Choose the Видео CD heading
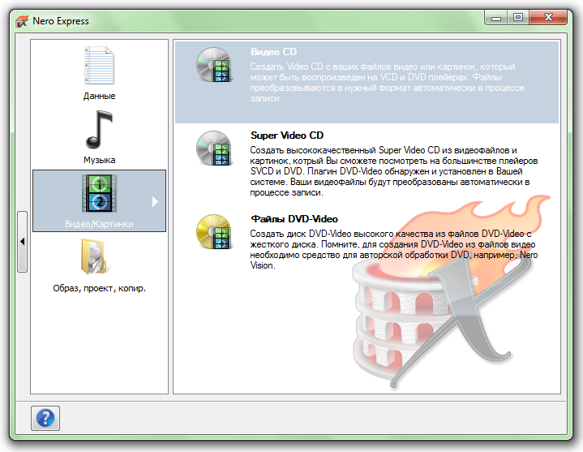This screenshot has width=583, height=452. click(273, 52)
